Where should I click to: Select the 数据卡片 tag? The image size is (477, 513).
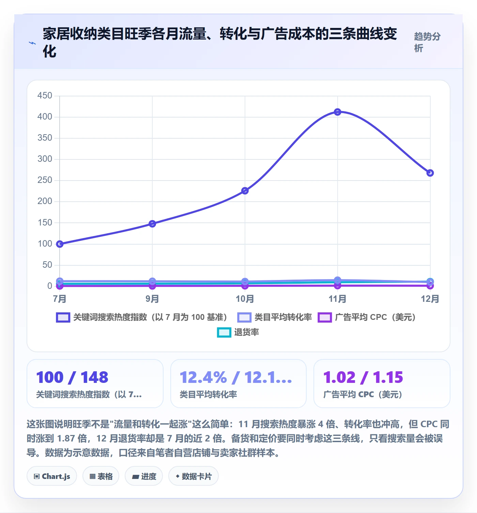pos(194,476)
